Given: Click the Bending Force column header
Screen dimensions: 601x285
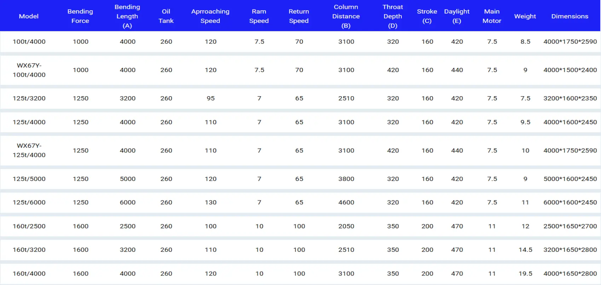Looking at the screenshot, I should [80, 16].
